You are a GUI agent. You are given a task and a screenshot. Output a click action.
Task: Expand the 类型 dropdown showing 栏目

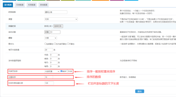(x=61, y=19)
